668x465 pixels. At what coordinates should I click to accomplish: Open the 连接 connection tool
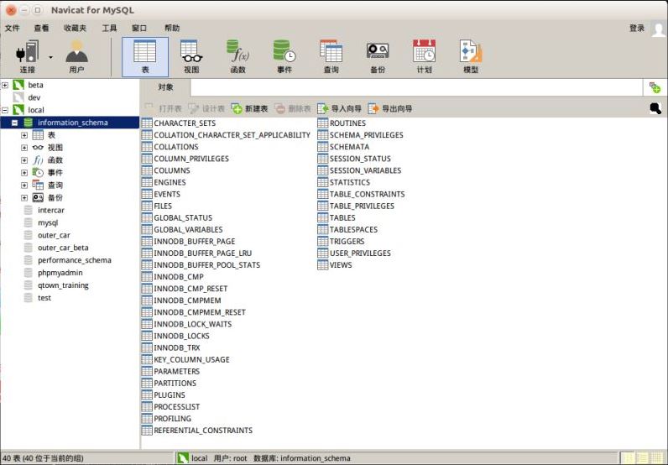27,57
